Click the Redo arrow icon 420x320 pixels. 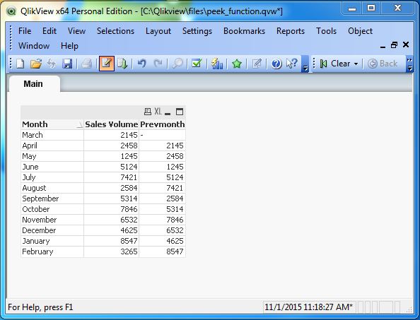(x=158, y=64)
